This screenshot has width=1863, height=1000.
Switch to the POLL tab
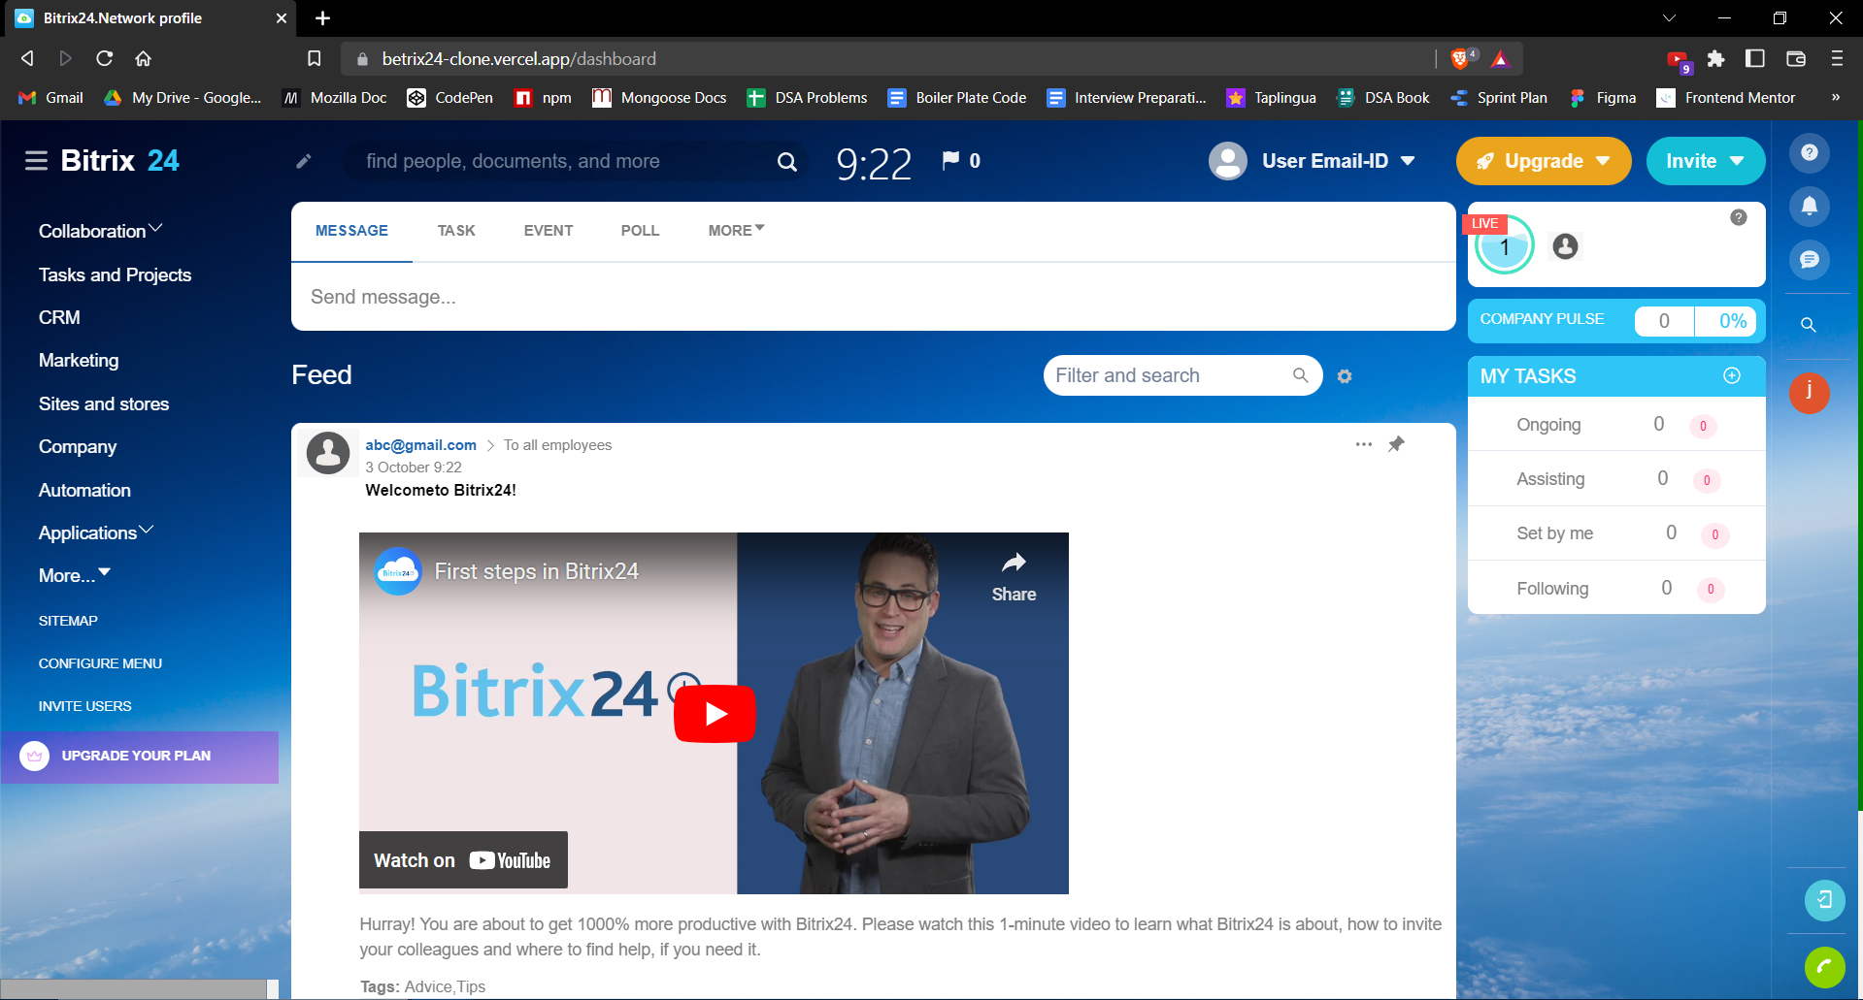pyautogui.click(x=641, y=231)
